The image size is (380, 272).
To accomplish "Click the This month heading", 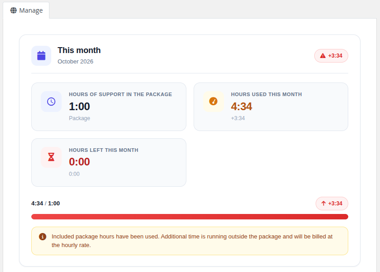I will tap(79, 50).
